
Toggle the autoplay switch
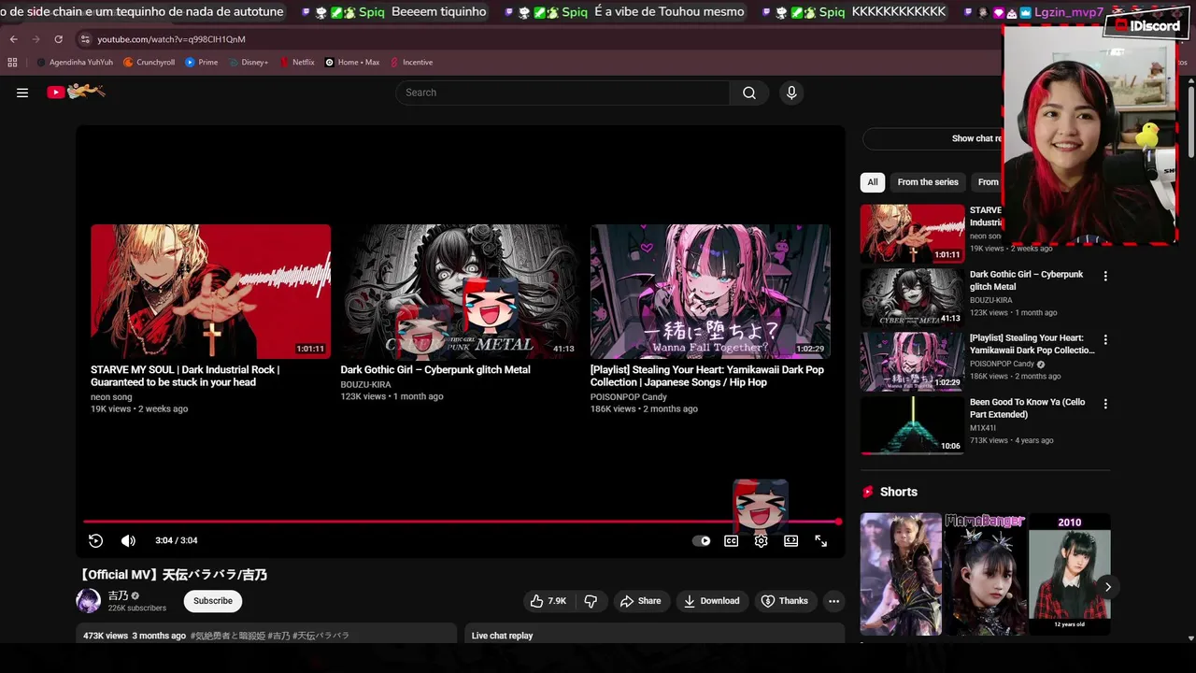[701, 540]
